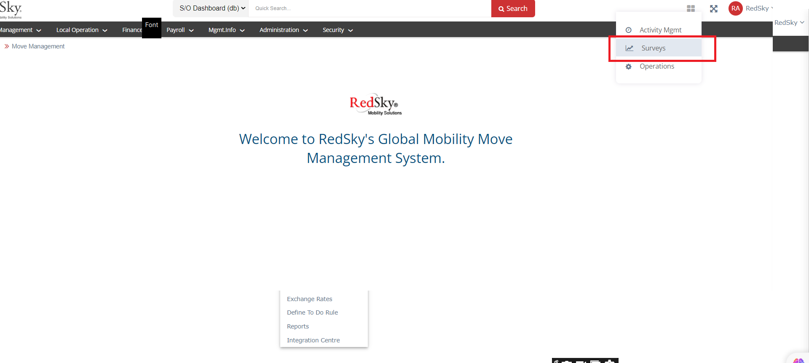Viewport: 809px width, 363px height.
Task: Expand the Mgmt.Info menu
Action: point(226,30)
